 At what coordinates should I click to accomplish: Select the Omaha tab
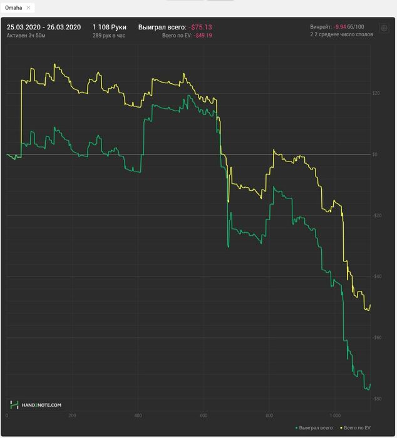click(x=14, y=8)
